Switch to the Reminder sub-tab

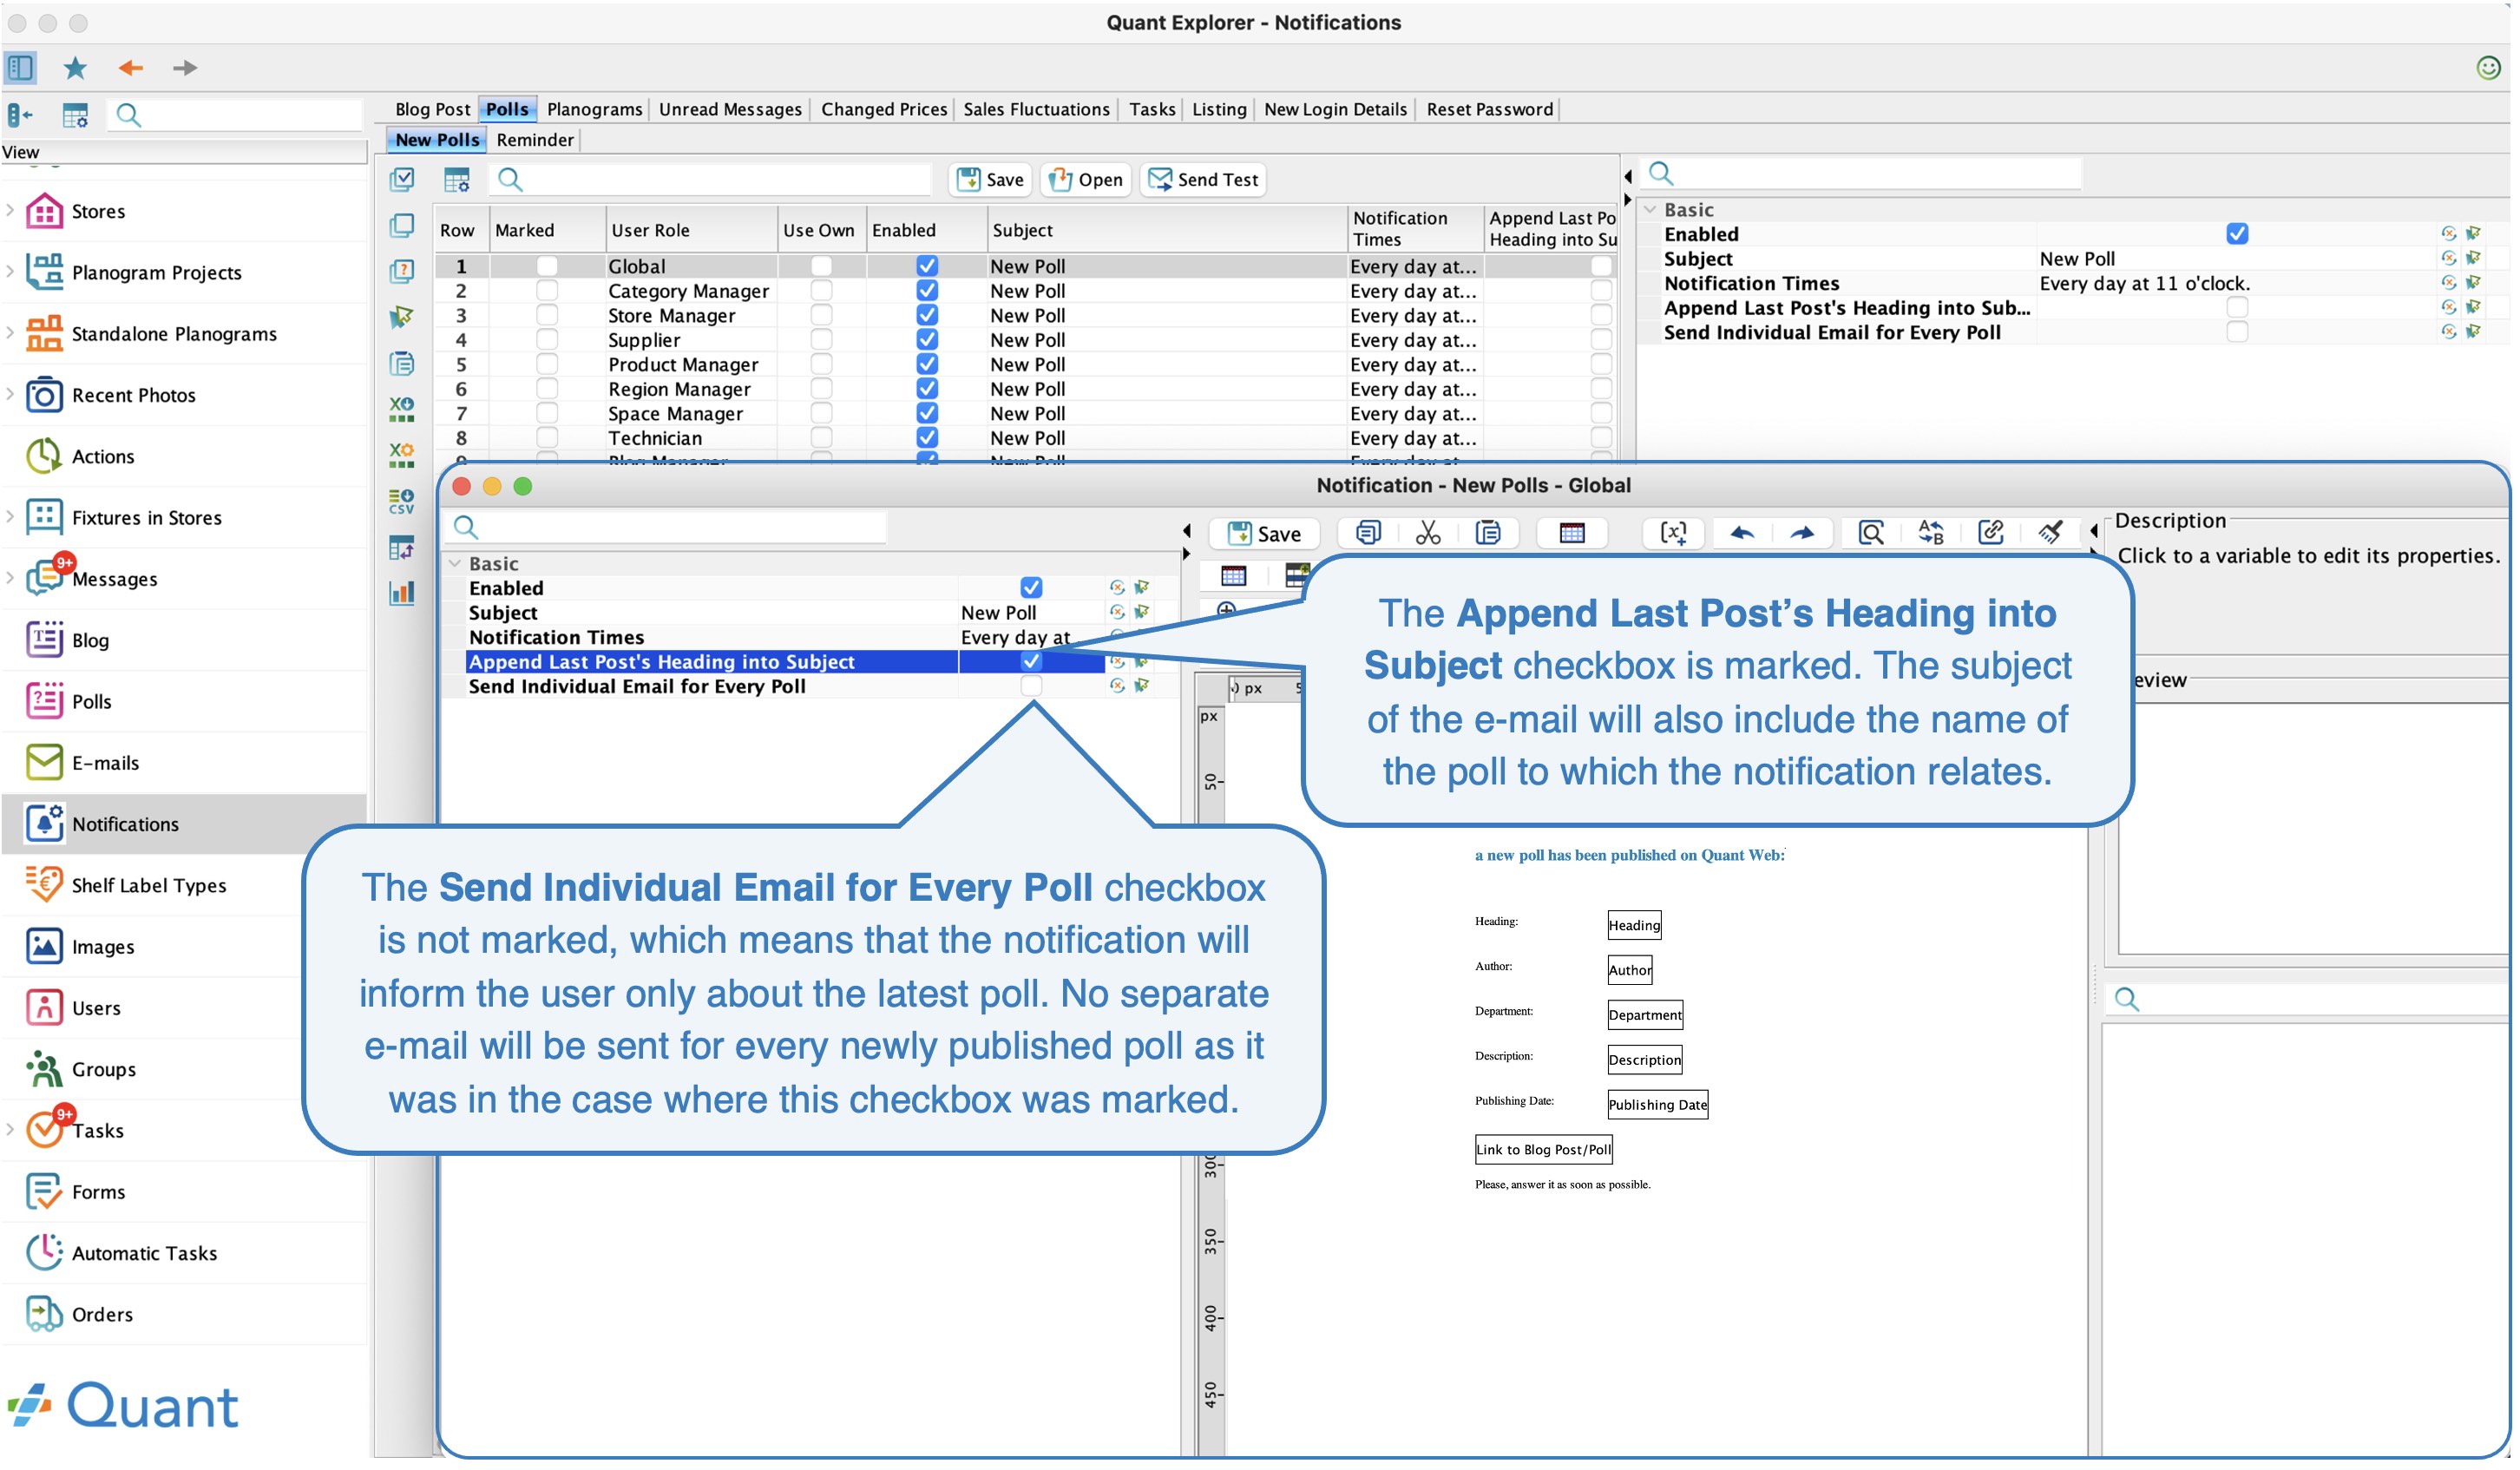coord(535,140)
